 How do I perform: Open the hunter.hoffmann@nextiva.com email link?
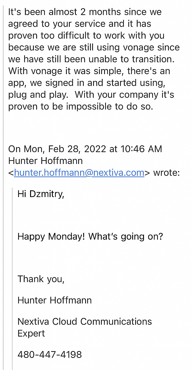click(79, 173)
